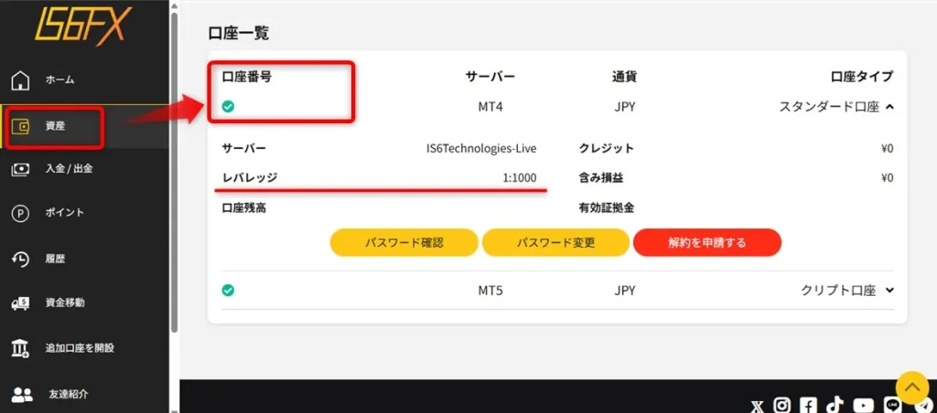937x413 pixels.
Task: Click the サーバー column header
Action: (490, 77)
